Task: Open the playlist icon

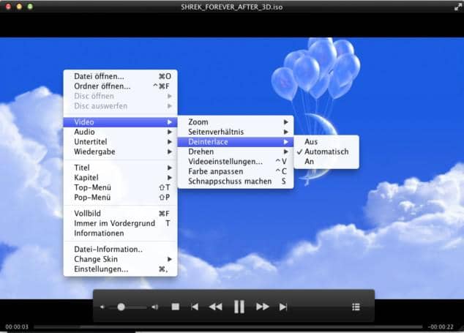Action: point(356,307)
